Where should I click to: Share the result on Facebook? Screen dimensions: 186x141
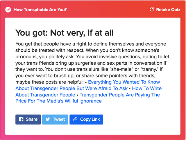click(28, 120)
